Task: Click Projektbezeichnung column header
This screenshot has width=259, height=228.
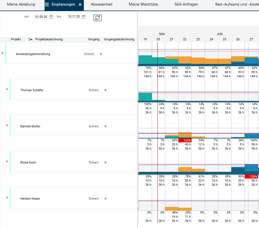Action: click(x=49, y=39)
